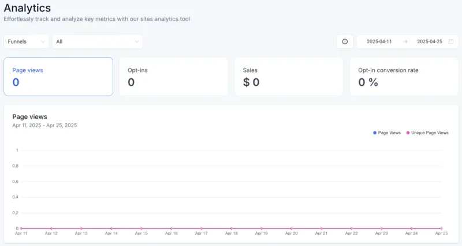Open the calendar icon in date range
Image resolution: width=462 pixels, height=246 pixels.
coord(450,41)
